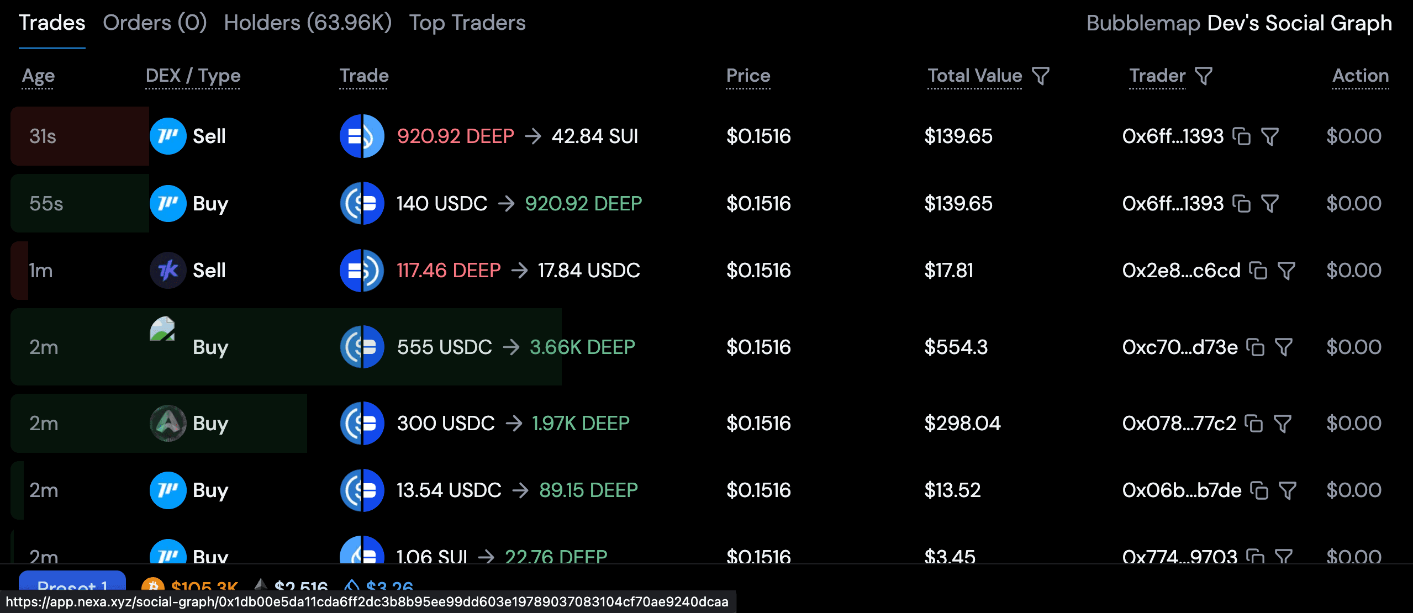Viewport: 1413px width, 613px height.
Task: Click the Preset 1 button
Action: [x=72, y=588]
